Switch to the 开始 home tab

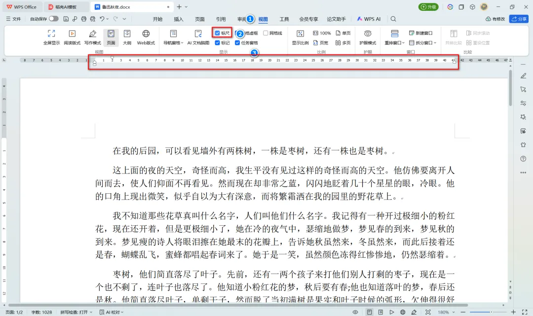pyautogui.click(x=157, y=19)
